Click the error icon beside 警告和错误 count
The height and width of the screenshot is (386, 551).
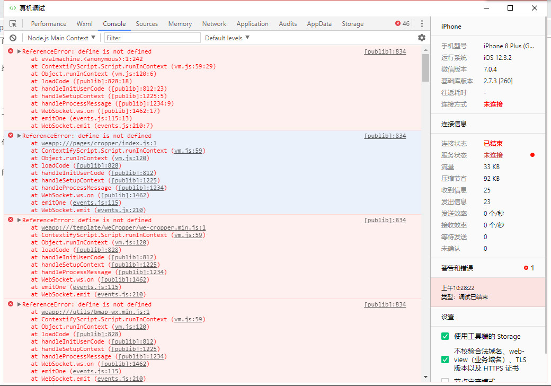tap(526, 268)
